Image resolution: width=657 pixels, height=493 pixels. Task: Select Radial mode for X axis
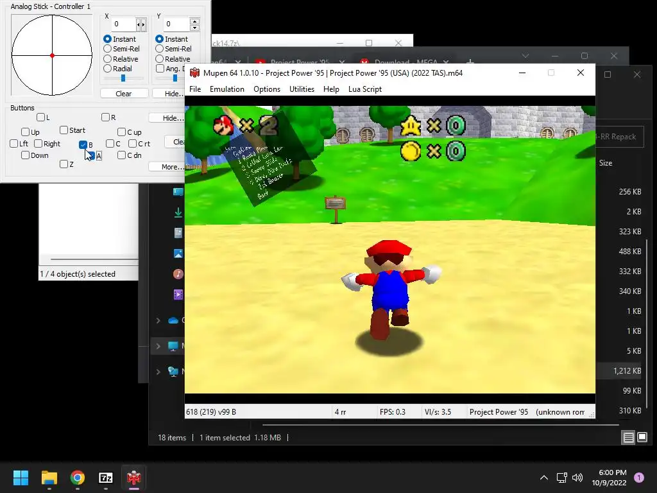[107, 68]
